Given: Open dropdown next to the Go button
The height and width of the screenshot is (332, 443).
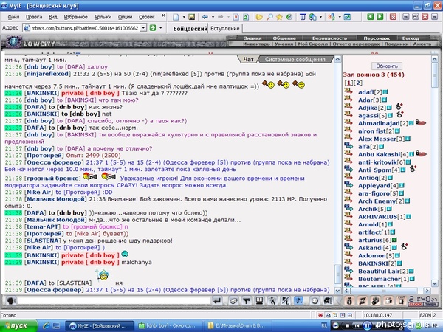Looking at the screenshot, I should (161, 28).
